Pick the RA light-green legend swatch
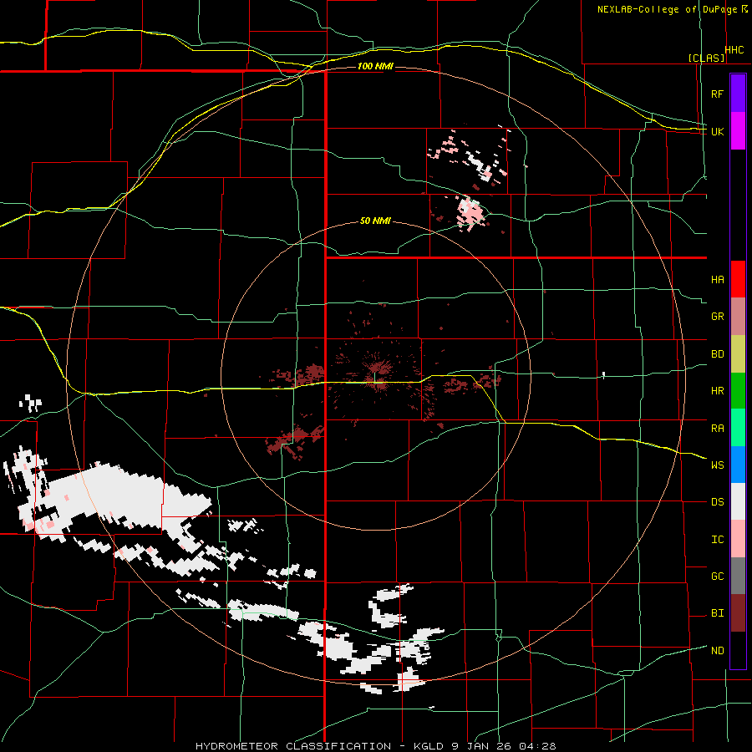The height and width of the screenshot is (752, 752). click(738, 428)
